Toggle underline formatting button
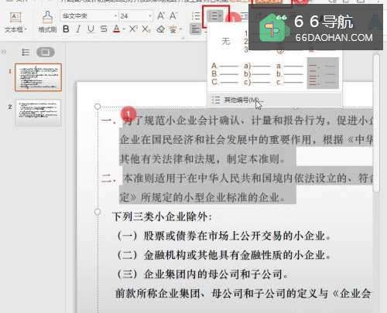The image size is (387, 313). (91, 29)
